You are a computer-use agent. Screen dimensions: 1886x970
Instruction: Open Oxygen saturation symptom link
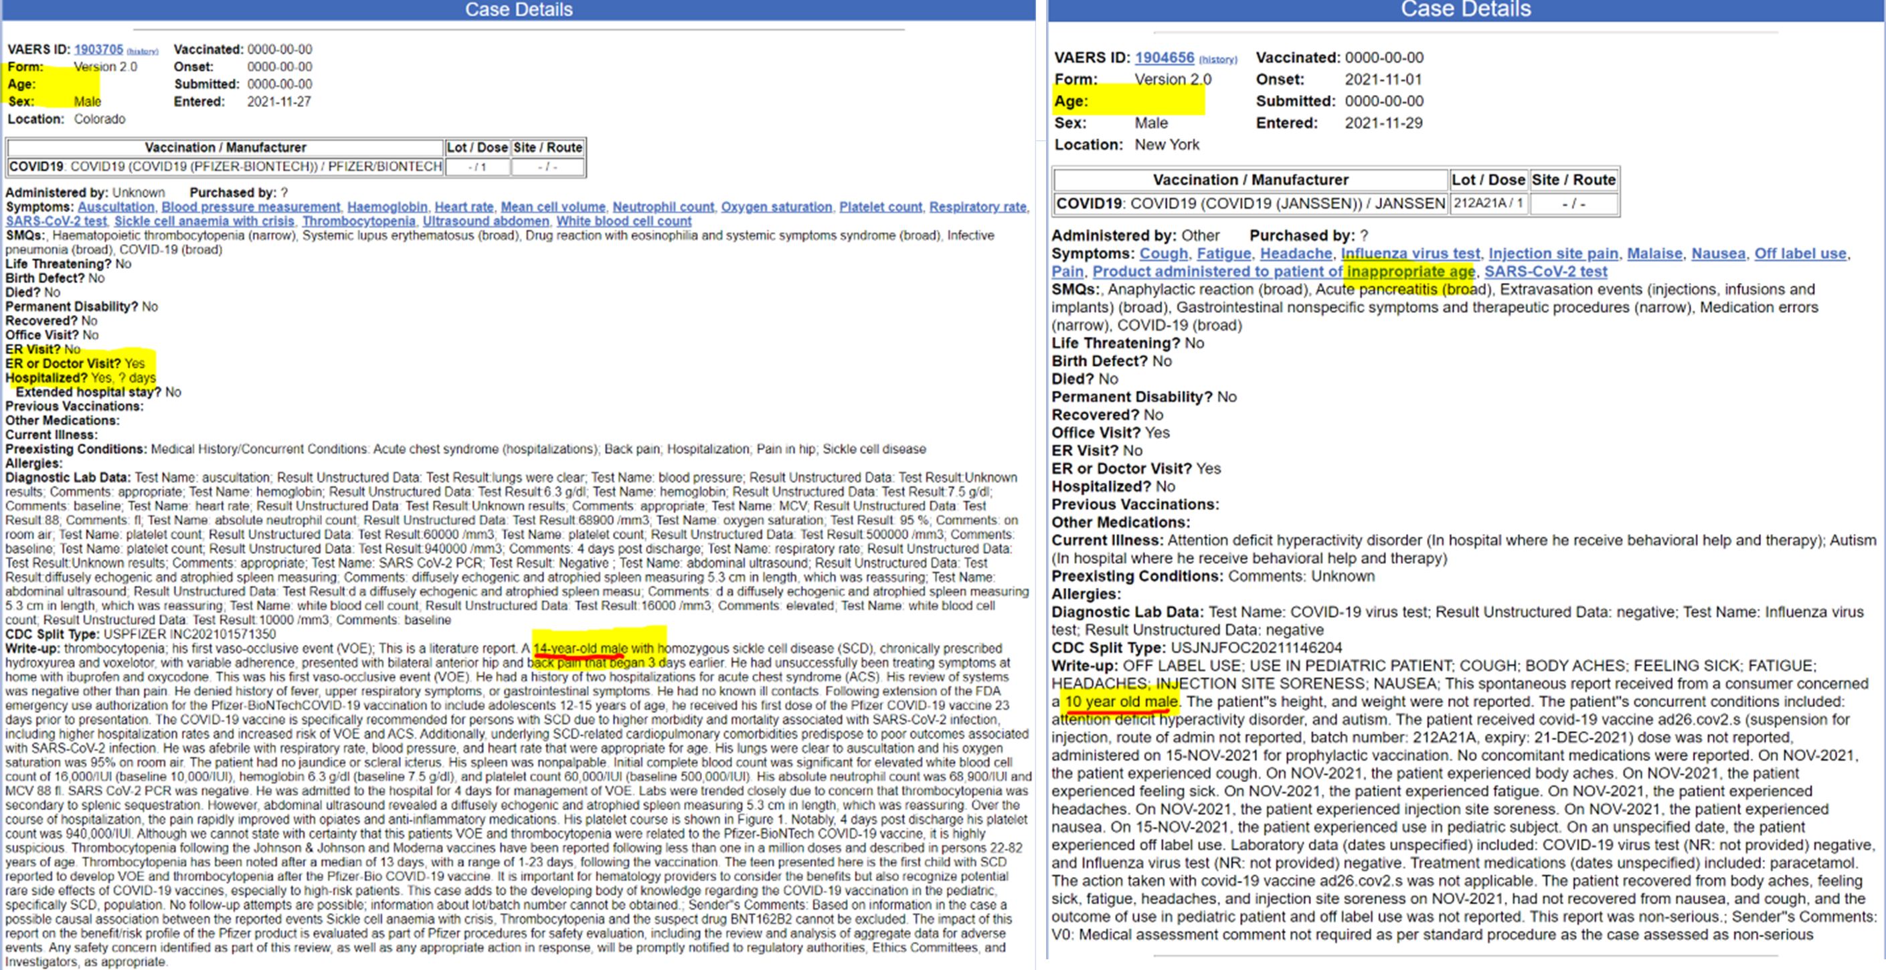pyautogui.click(x=776, y=207)
